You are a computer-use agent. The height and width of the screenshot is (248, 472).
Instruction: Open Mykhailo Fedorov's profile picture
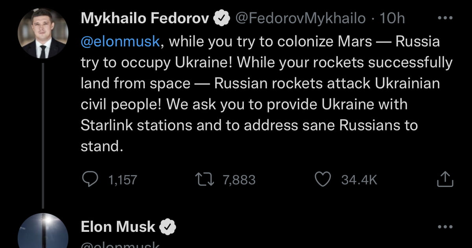pyautogui.click(x=43, y=33)
